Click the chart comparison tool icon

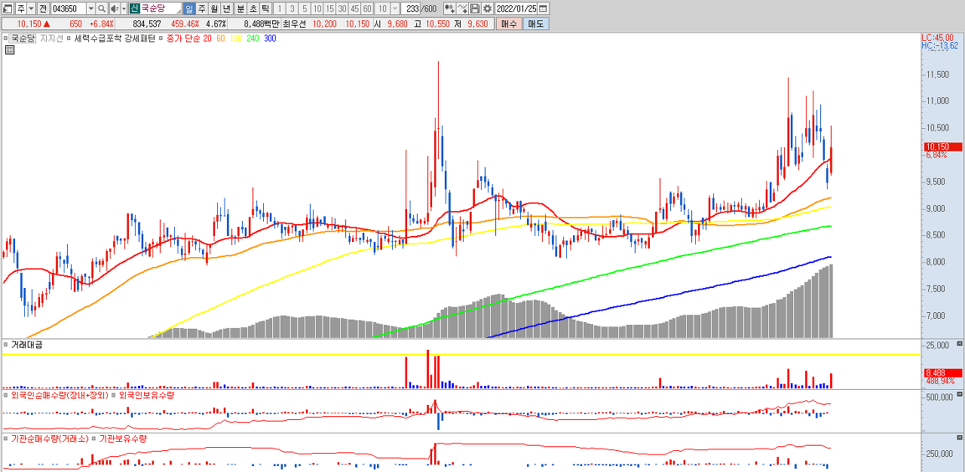[449, 8]
